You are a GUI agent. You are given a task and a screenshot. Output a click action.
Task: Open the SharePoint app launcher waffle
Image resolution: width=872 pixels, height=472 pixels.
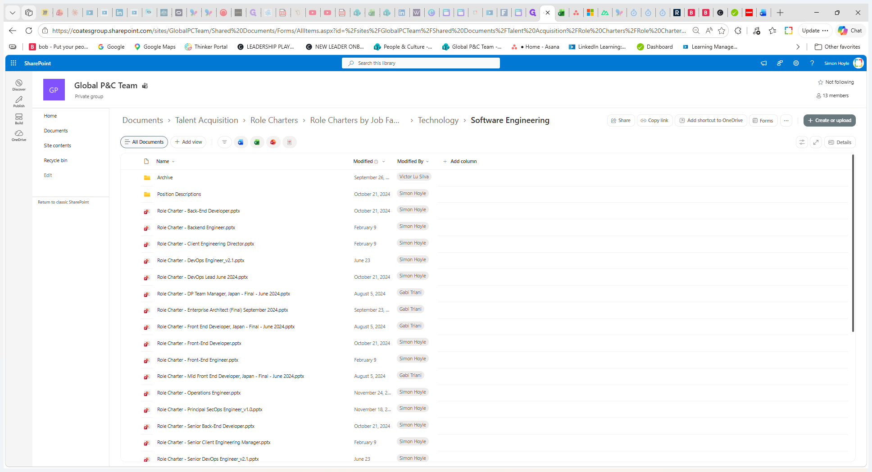click(x=14, y=63)
